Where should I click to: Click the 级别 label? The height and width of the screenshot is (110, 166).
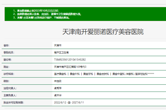6,81
